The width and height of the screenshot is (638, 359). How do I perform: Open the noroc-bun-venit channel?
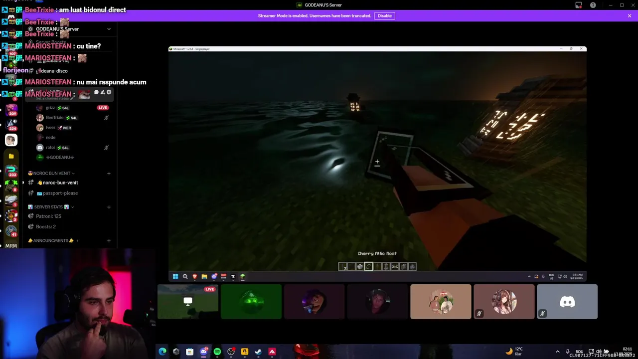tap(60, 182)
